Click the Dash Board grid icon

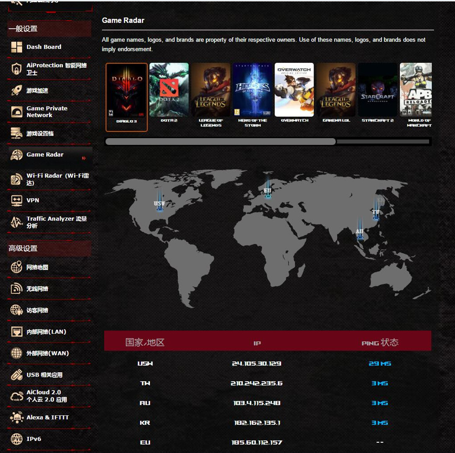pyautogui.click(x=17, y=47)
